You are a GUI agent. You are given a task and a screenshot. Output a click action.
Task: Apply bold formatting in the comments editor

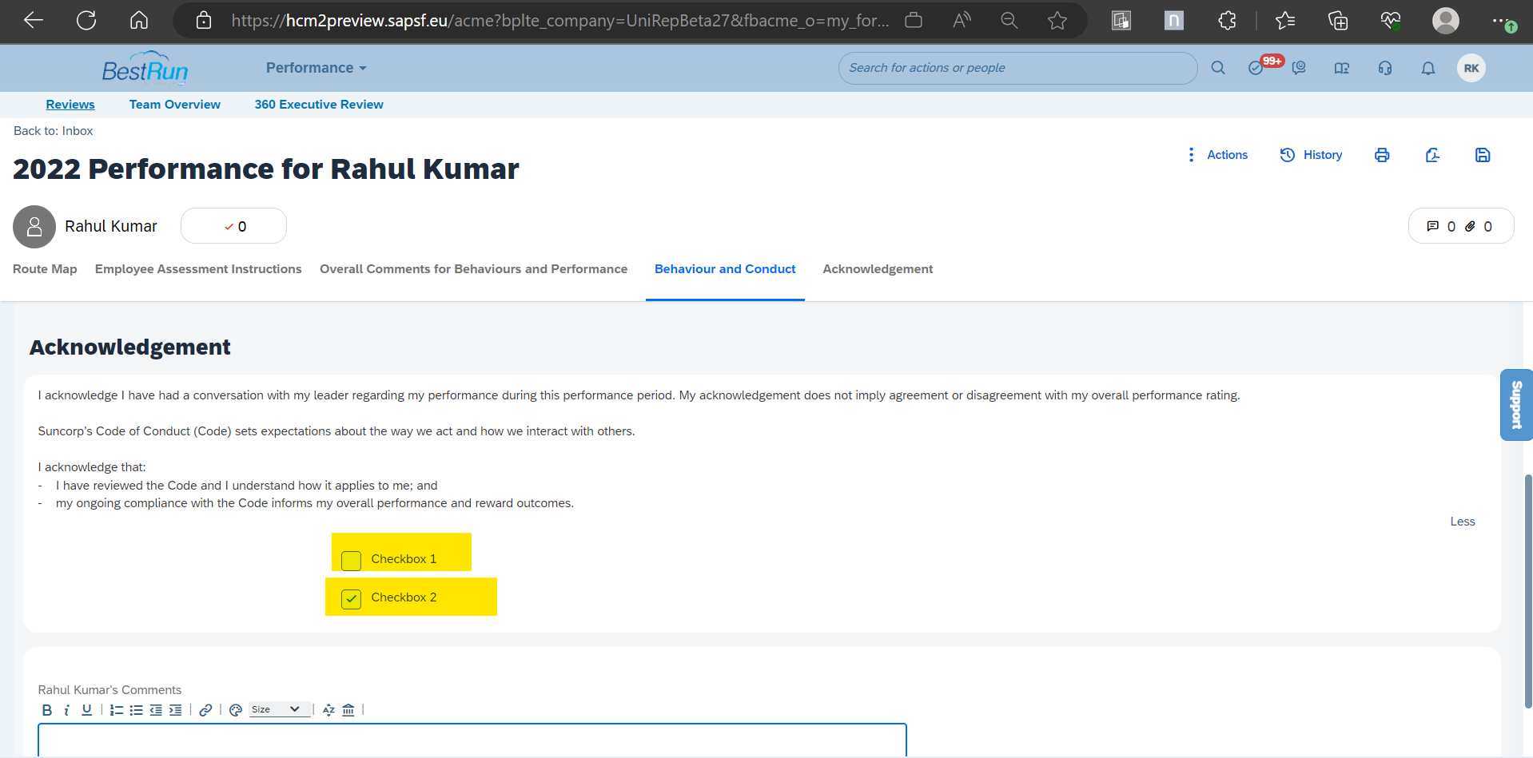tap(47, 710)
